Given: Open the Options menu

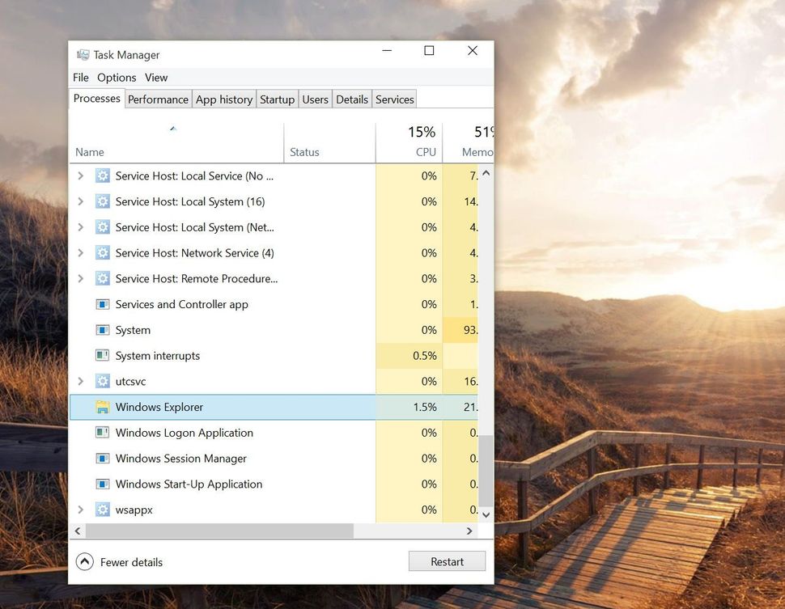Looking at the screenshot, I should (x=117, y=78).
